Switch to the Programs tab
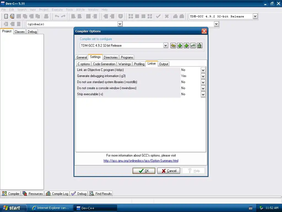Screen dimensions: 282x212 pyautogui.click(x=127, y=57)
